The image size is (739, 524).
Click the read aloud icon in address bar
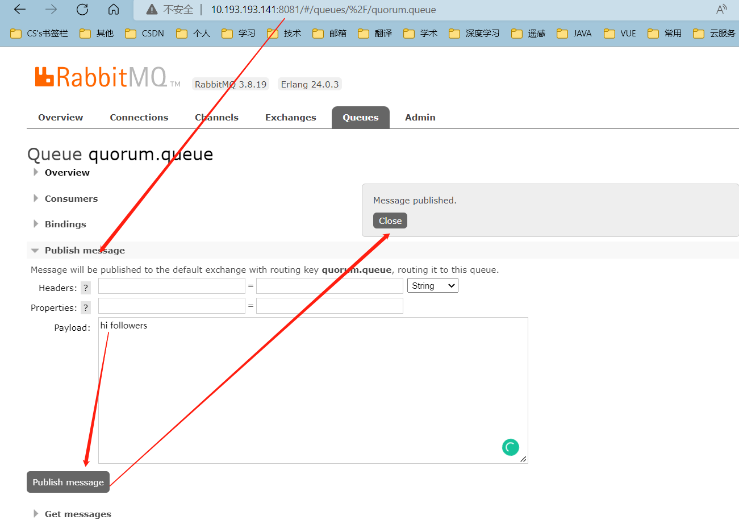tap(721, 10)
